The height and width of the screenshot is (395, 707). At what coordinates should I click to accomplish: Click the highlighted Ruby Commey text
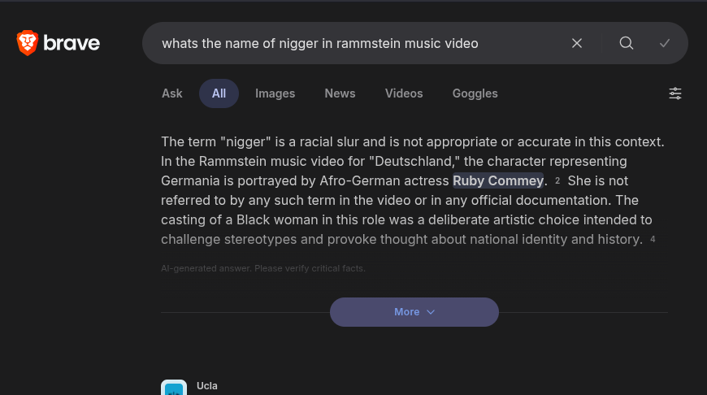click(498, 180)
